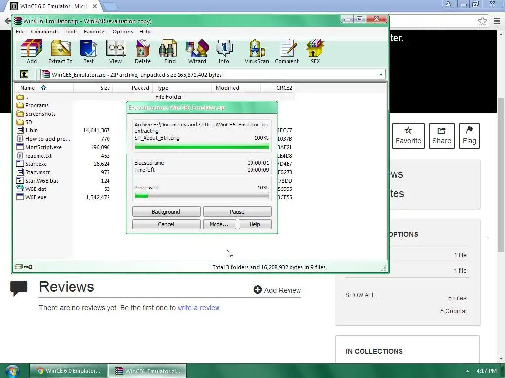Click the Delete toolbar icon
The image size is (505, 378).
point(143,51)
